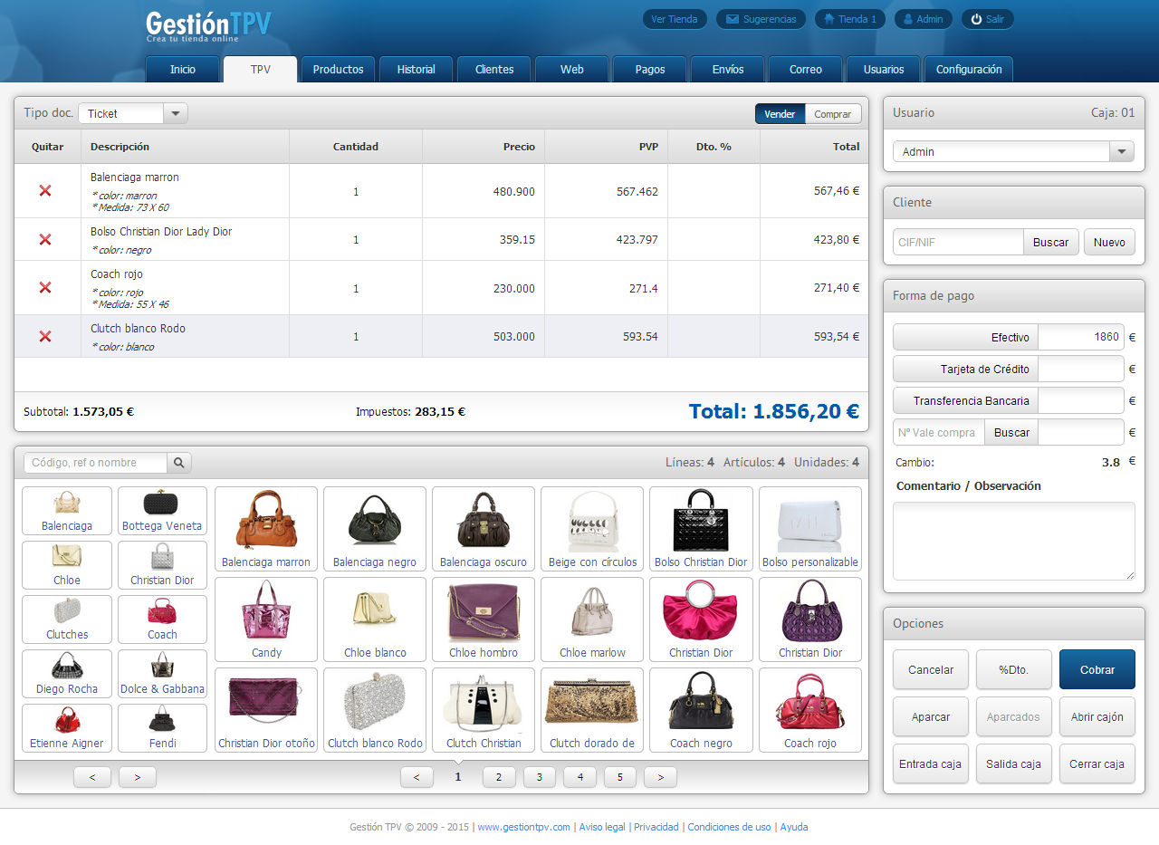Viewport: 1159px width, 845px height.
Task: Open the Tipo doc. Ticket dropdown
Action: pos(133,113)
